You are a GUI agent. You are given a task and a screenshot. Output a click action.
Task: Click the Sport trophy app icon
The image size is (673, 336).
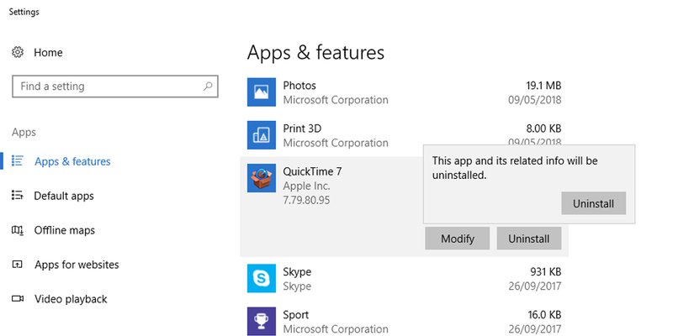point(262,322)
